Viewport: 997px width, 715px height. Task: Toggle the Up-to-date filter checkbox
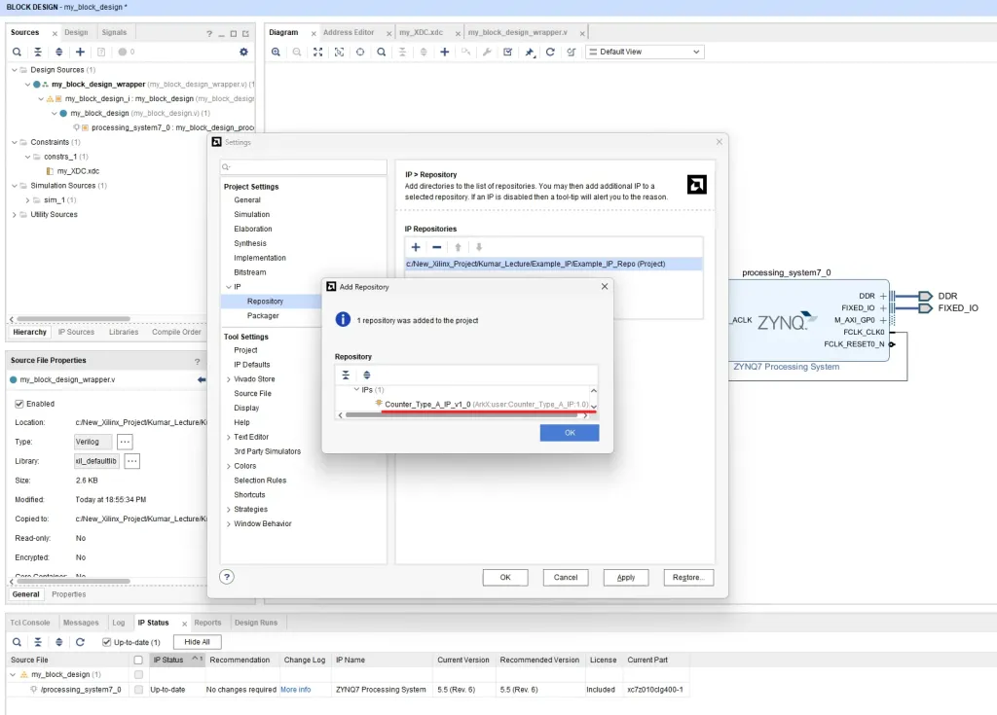point(106,642)
